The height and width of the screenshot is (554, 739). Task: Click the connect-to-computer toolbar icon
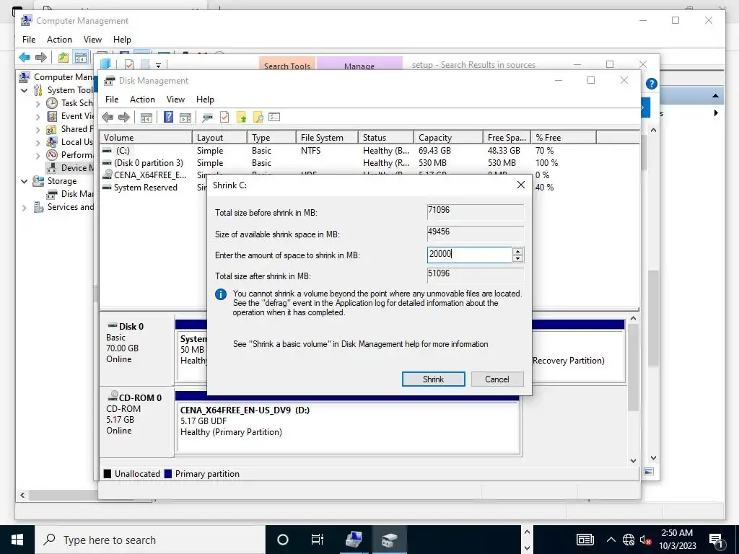[207, 118]
